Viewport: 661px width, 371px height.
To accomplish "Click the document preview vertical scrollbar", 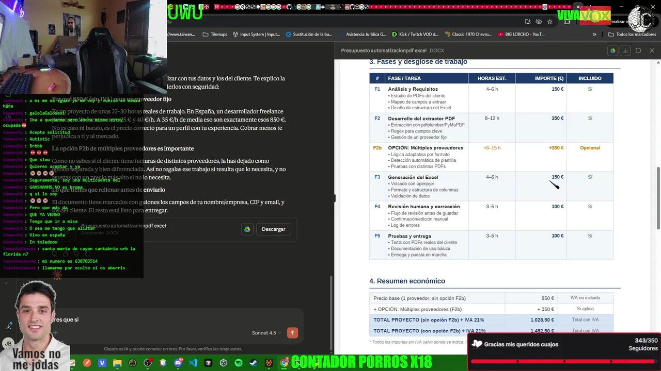I will [658, 198].
